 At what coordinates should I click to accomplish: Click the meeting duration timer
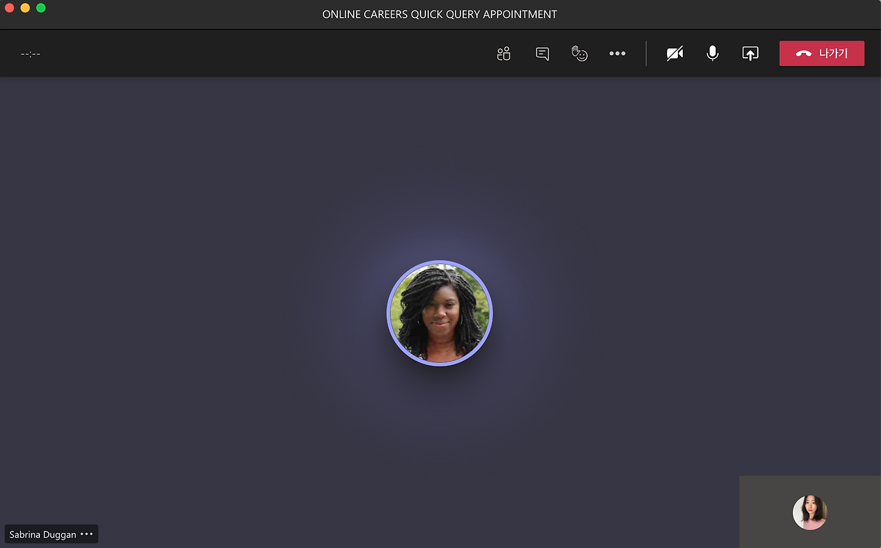pyautogui.click(x=30, y=54)
